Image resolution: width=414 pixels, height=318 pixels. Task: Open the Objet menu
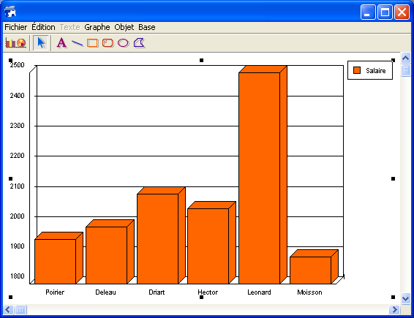[x=124, y=27]
